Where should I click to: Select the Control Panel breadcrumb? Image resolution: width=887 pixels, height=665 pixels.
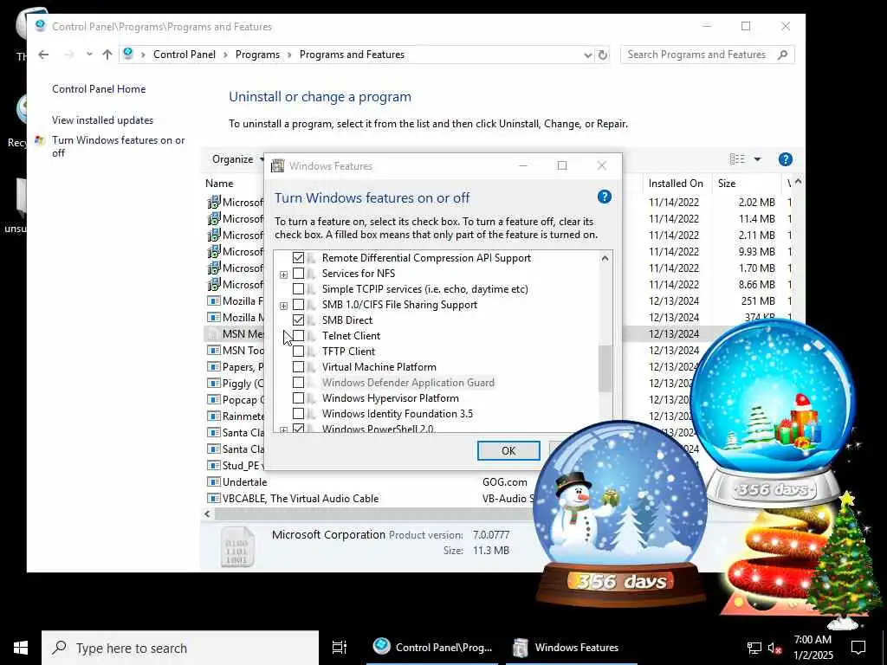(x=185, y=55)
